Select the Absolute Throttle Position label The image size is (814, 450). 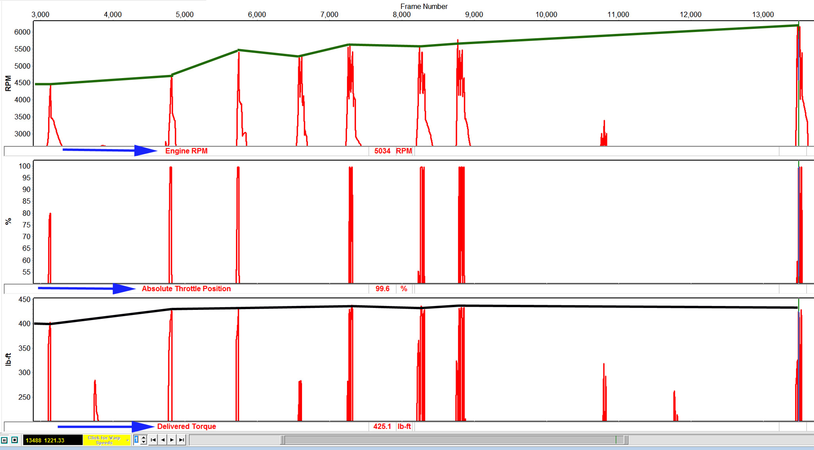coord(186,289)
